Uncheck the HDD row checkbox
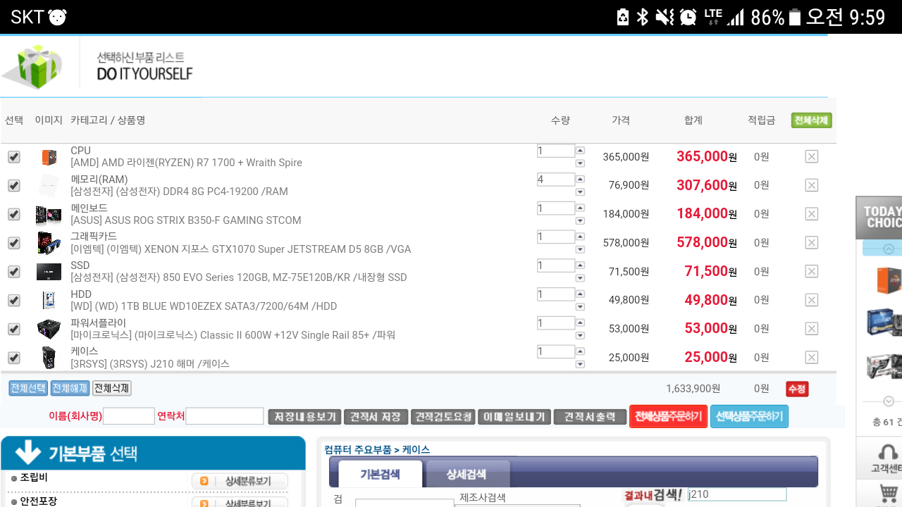 [13, 300]
